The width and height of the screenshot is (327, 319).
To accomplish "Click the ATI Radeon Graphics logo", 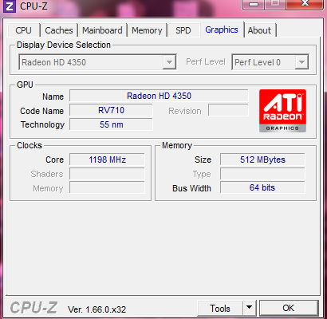I will (282, 111).
